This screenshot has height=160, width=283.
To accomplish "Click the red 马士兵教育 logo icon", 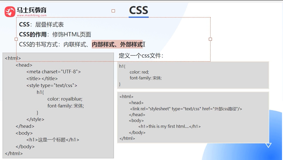I will tap(10, 12).
